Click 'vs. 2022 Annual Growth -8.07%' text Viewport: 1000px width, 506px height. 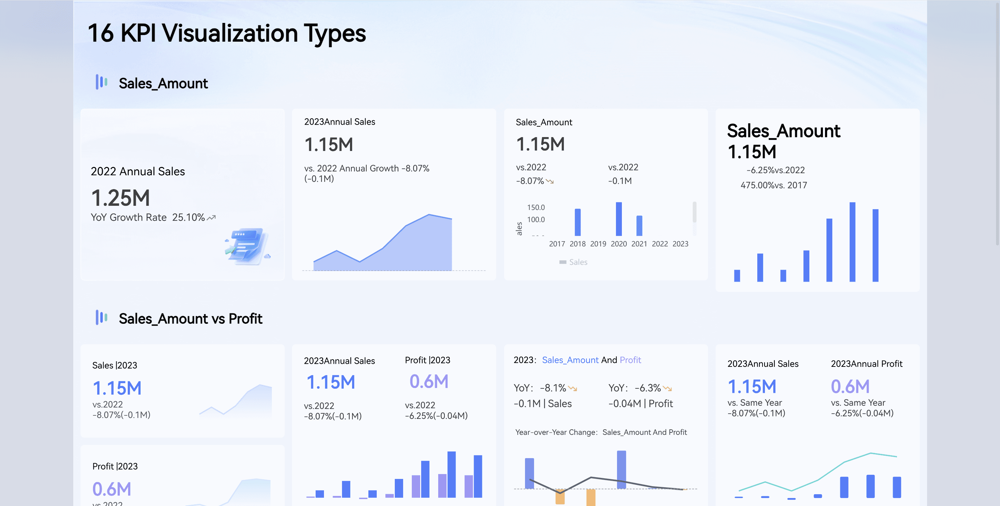pyautogui.click(x=366, y=168)
